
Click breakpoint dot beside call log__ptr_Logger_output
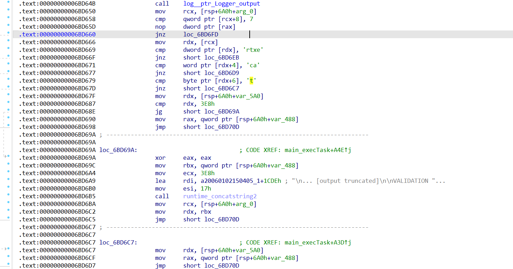coord(8,4)
